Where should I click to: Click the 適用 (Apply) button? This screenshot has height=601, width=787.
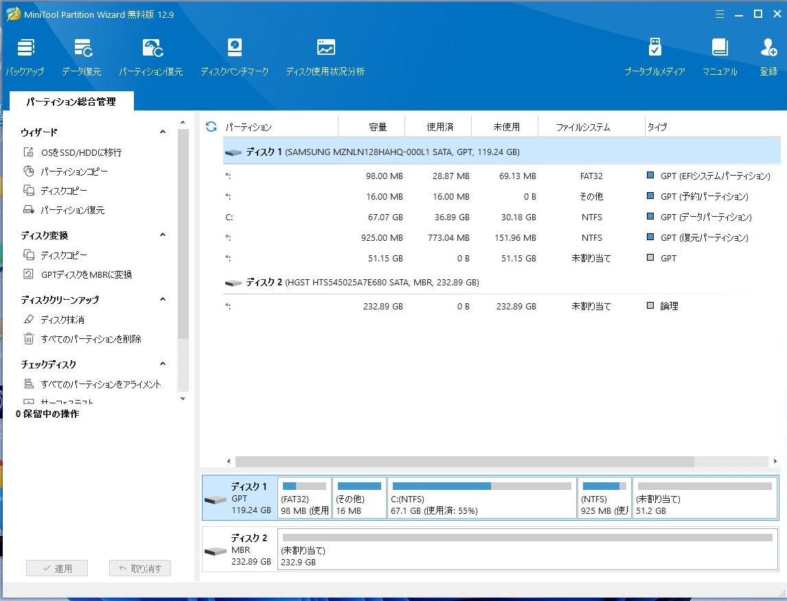(57, 568)
